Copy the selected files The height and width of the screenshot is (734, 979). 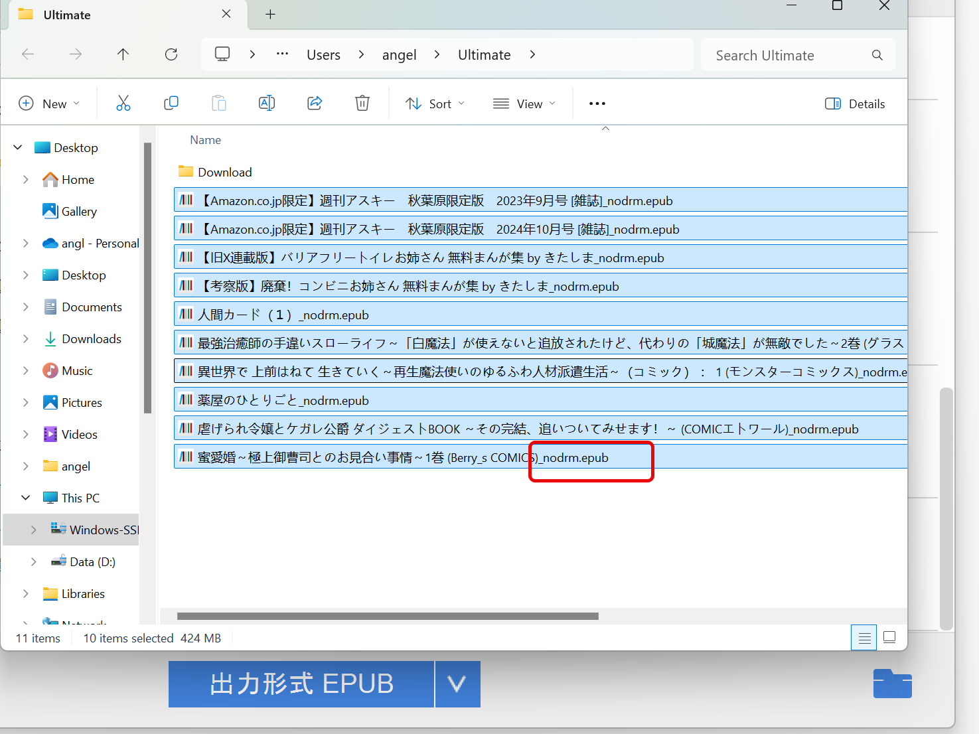[x=171, y=103]
